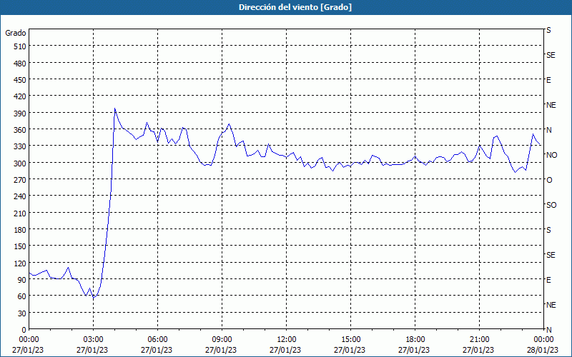Image resolution: width=572 pixels, height=357 pixels.
Task: Click the 270 y-axis value
Action: 20,180
